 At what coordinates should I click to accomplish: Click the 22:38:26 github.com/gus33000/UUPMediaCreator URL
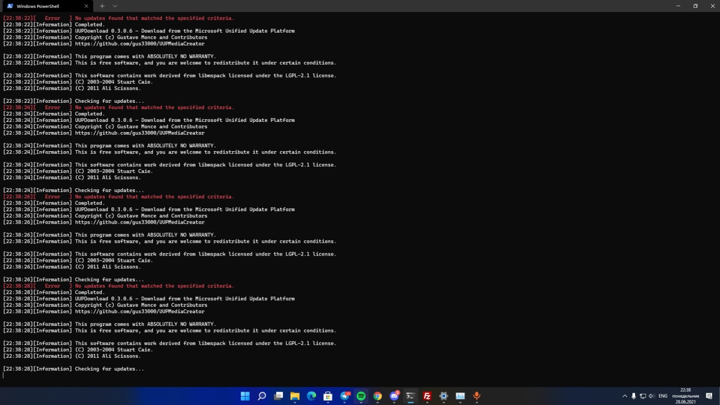click(x=139, y=222)
